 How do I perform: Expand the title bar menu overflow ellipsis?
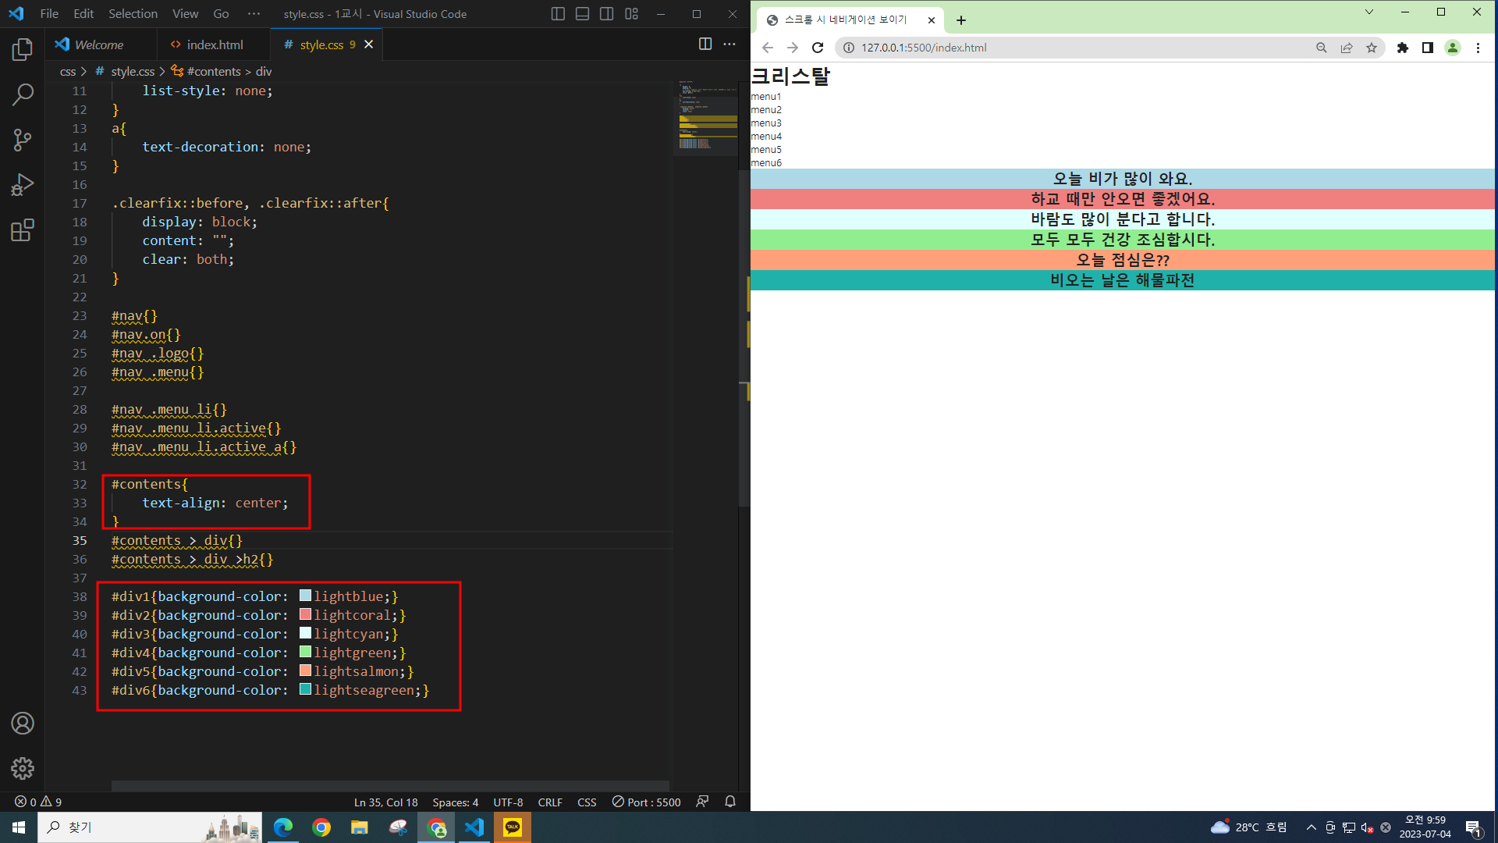click(254, 14)
